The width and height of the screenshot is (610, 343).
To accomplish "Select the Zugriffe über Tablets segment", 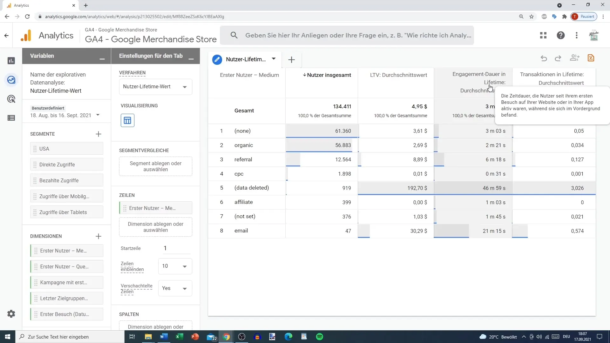I will click(67, 212).
